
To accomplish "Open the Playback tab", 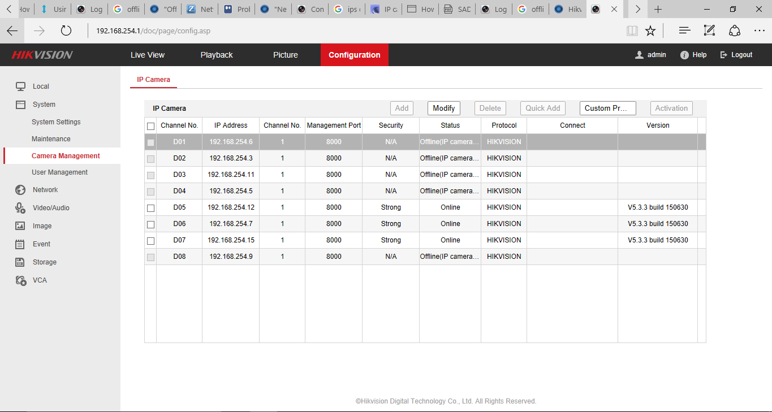I will coord(217,55).
